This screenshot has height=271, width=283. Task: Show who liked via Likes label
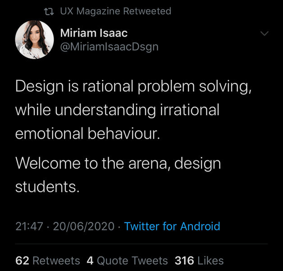click(x=210, y=261)
